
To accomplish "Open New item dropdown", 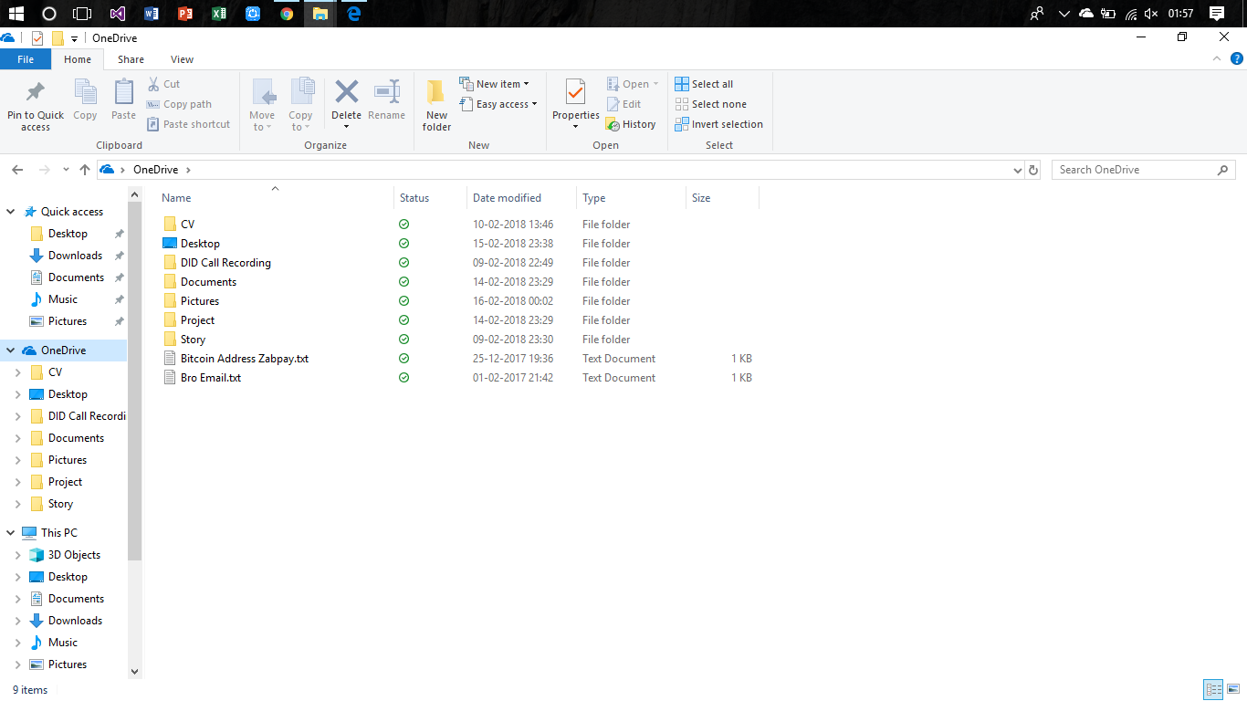I will coord(494,84).
